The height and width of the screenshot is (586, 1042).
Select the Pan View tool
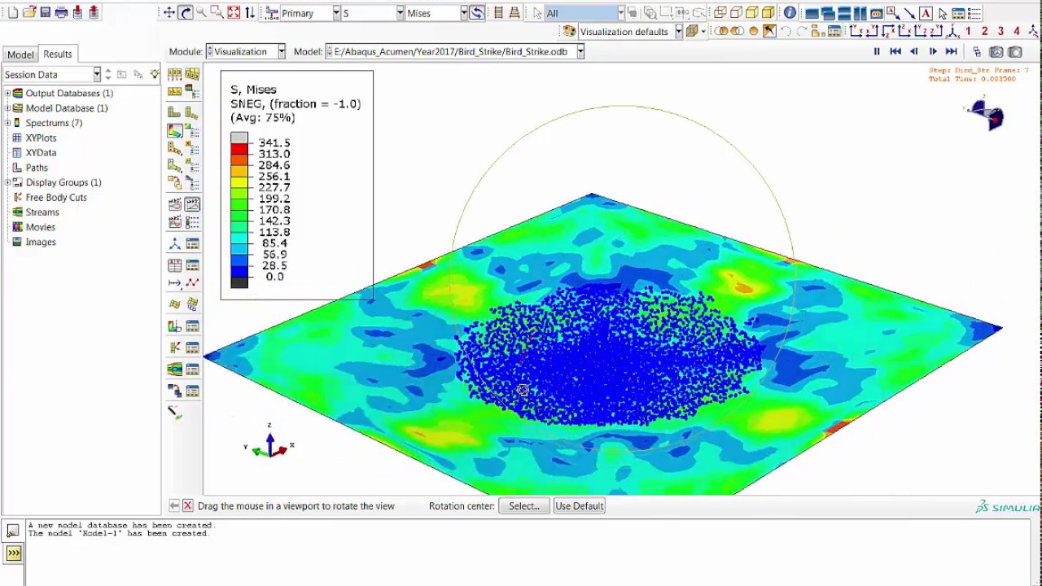(x=169, y=13)
